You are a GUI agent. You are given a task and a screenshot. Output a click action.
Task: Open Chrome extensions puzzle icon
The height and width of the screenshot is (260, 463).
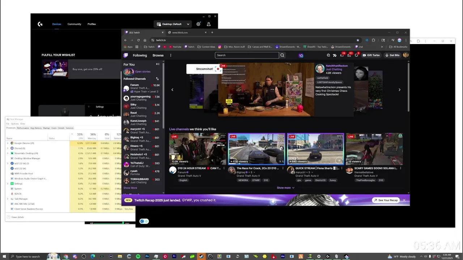(373, 40)
